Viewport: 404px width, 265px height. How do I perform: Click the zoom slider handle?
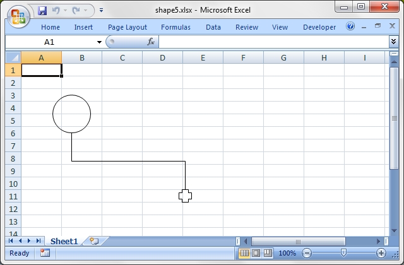pyautogui.click(x=343, y=252)
